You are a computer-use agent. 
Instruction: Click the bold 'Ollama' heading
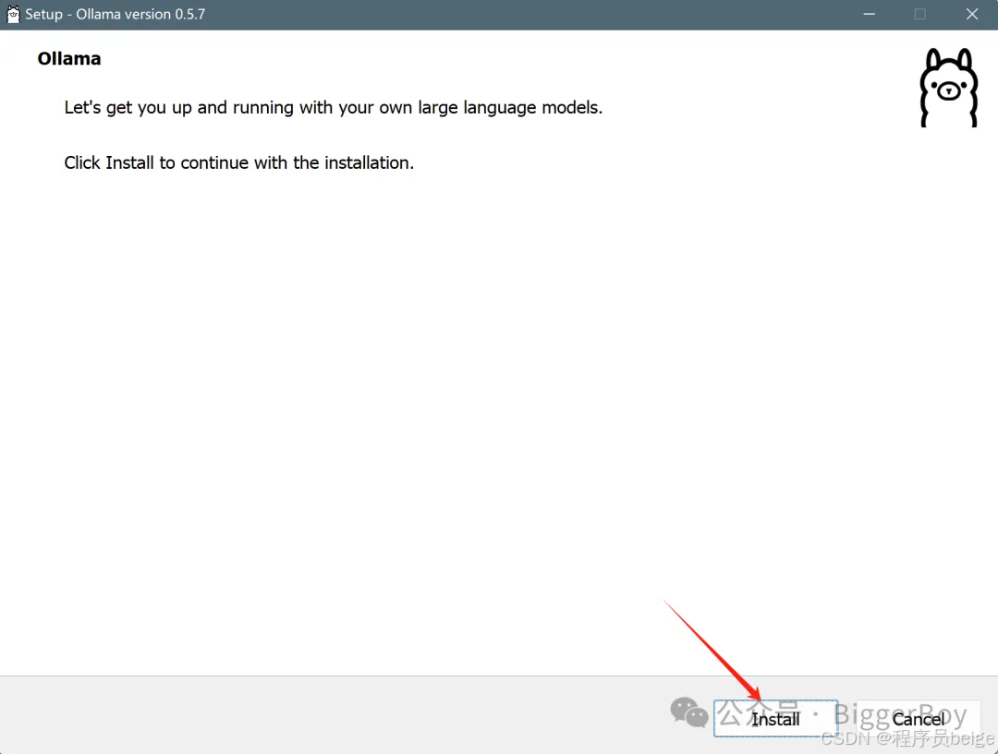[x=68, y=58]
